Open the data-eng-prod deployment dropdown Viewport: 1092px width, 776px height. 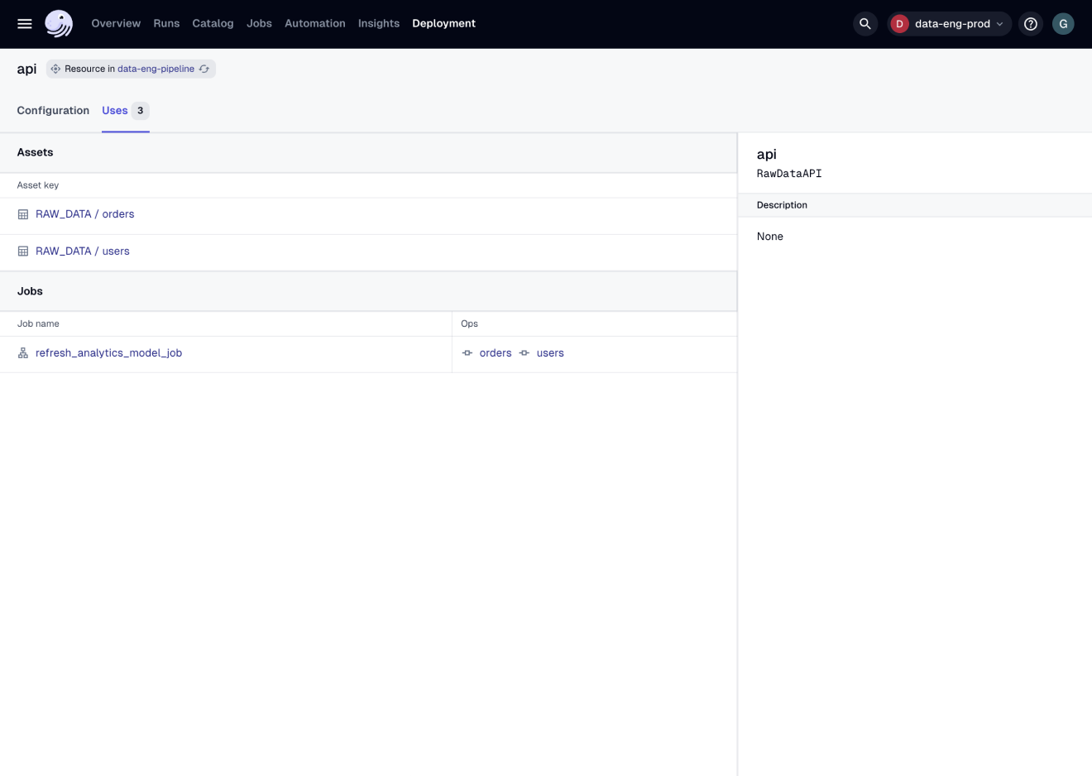[x=949, y=23]
